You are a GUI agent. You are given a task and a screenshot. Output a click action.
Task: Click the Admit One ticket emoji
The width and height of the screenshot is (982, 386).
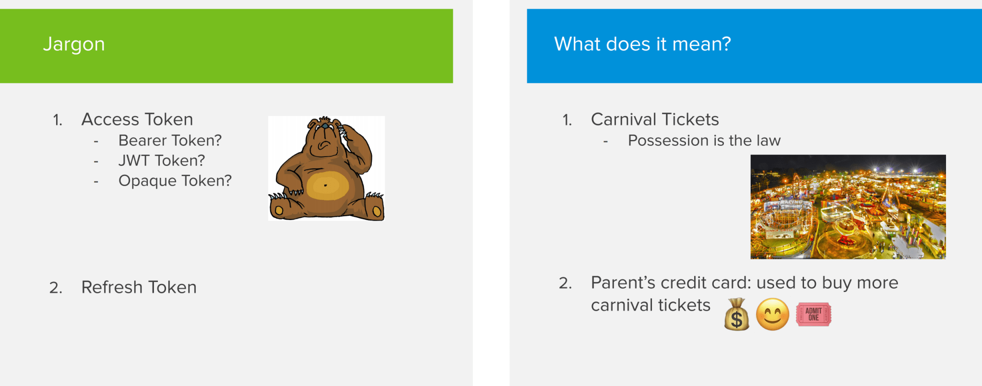click(814, 315)
